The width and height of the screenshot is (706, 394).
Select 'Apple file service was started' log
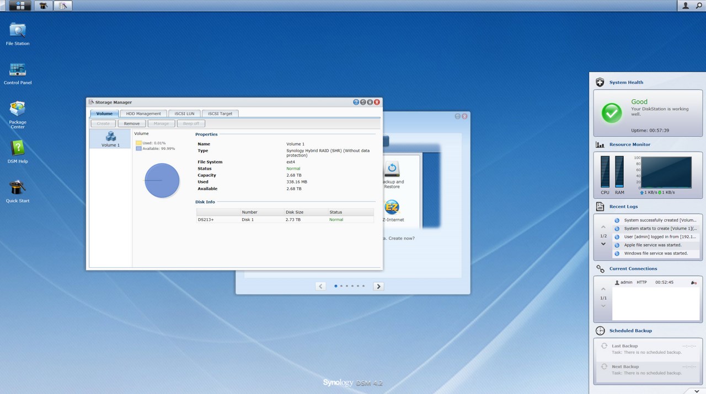[656, 245]
